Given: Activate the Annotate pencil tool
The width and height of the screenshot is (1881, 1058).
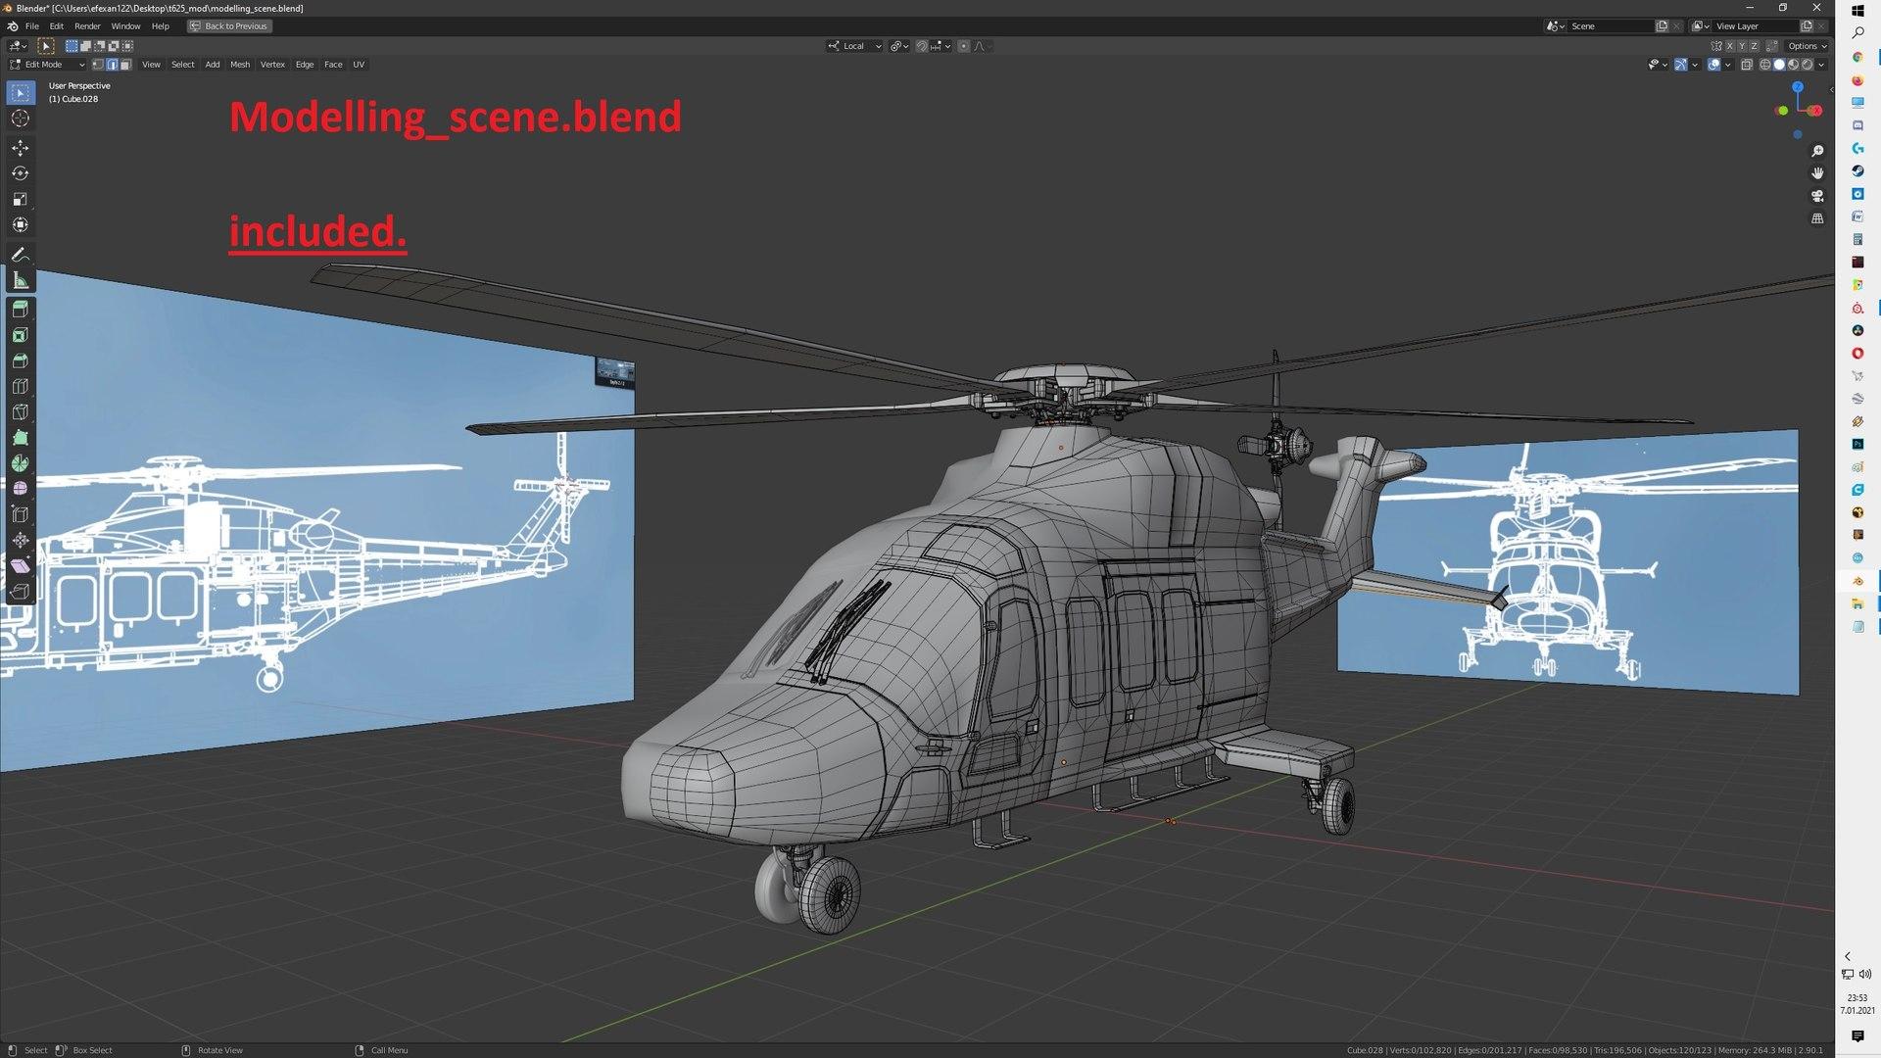Looking at the screenshot, I should pos(20,255).
